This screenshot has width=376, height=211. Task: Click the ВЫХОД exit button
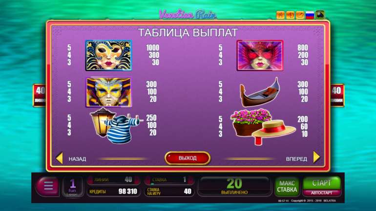(188, 158)
